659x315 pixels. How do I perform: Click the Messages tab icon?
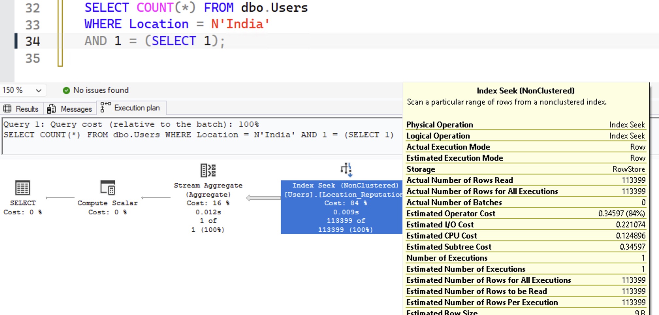51,109
